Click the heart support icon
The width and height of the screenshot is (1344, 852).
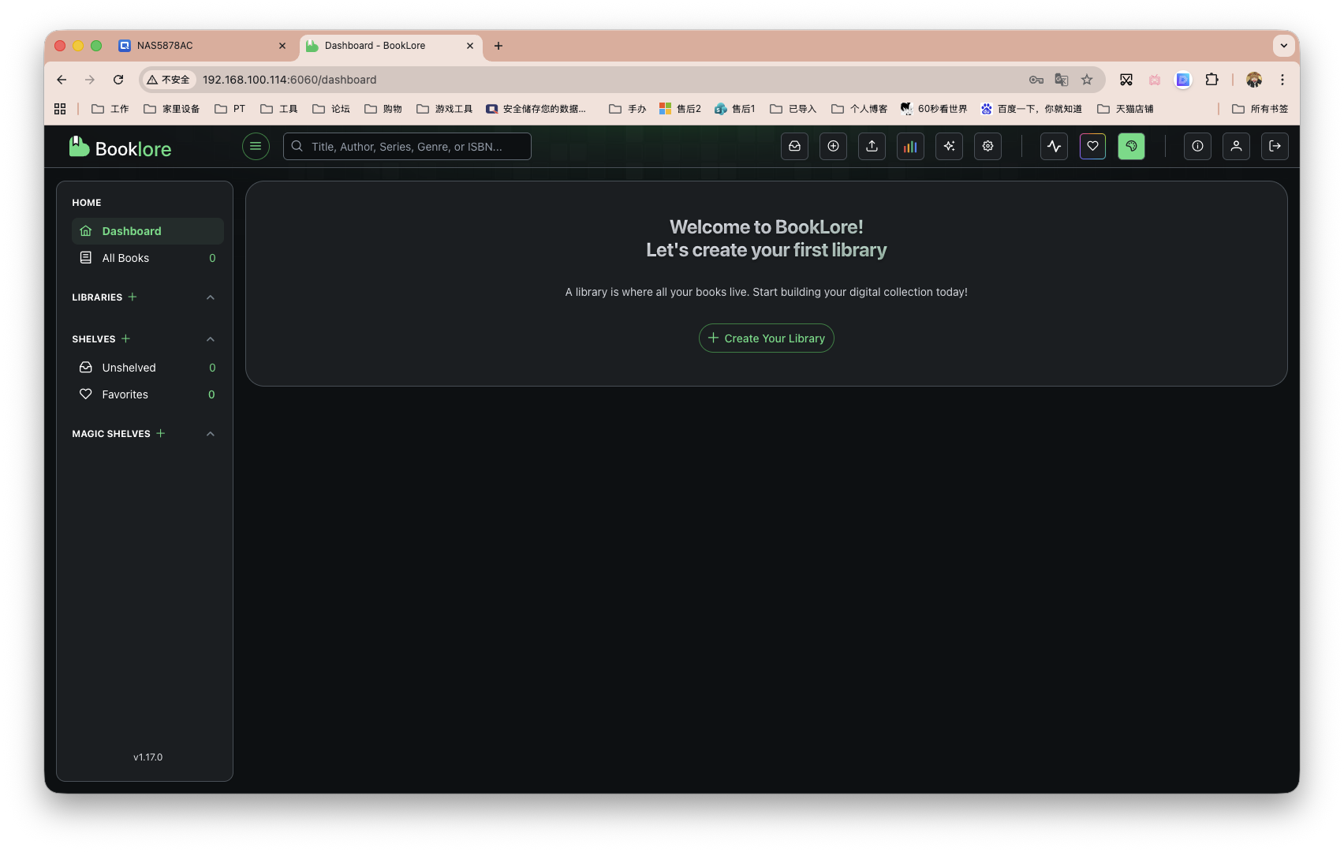tap(1092, 146)
